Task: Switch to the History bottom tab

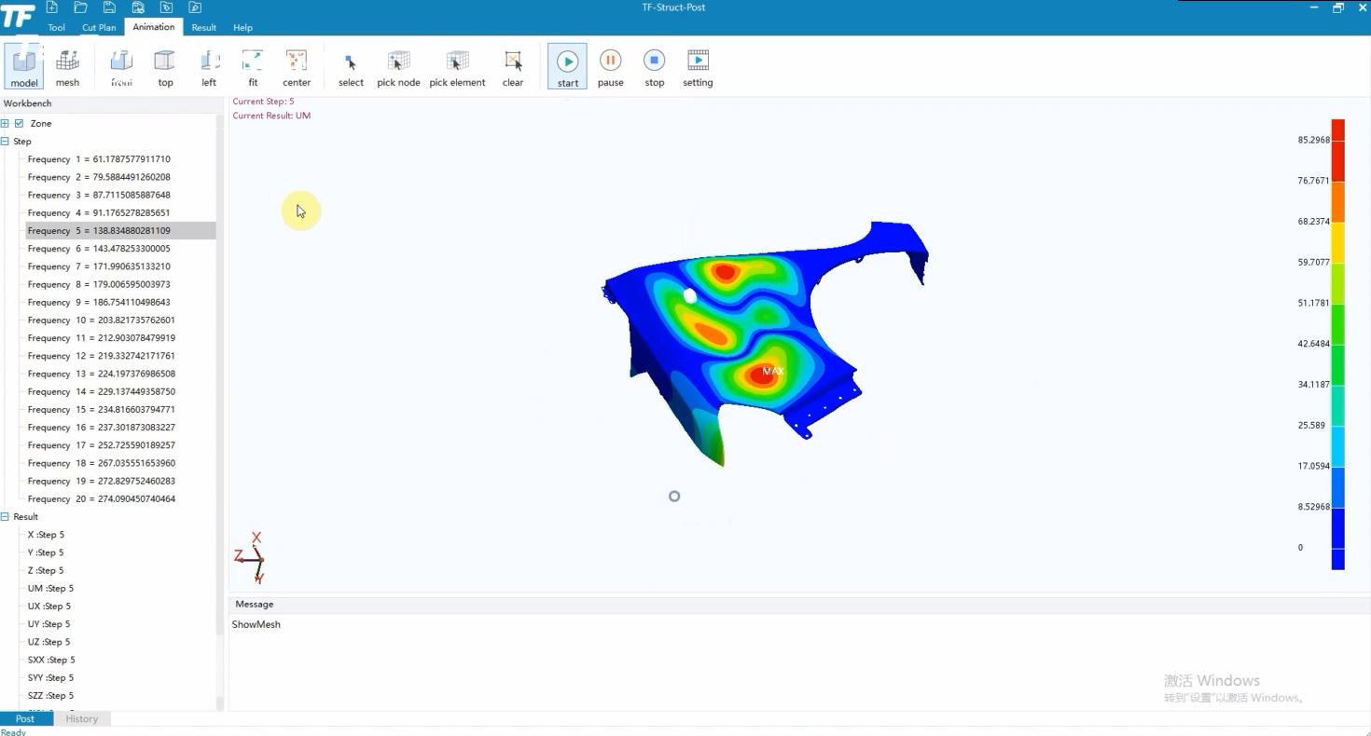Action: click(81, 718)
